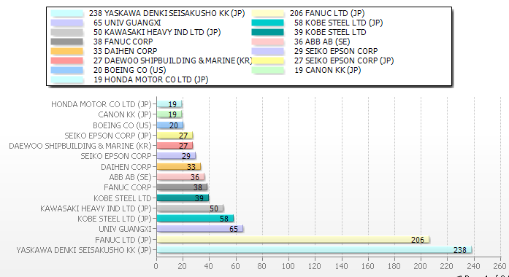Click legend text '39 KOBE STEEL LTD'
The height and width of the screenshot is (277, 509).
pos(330,32)
